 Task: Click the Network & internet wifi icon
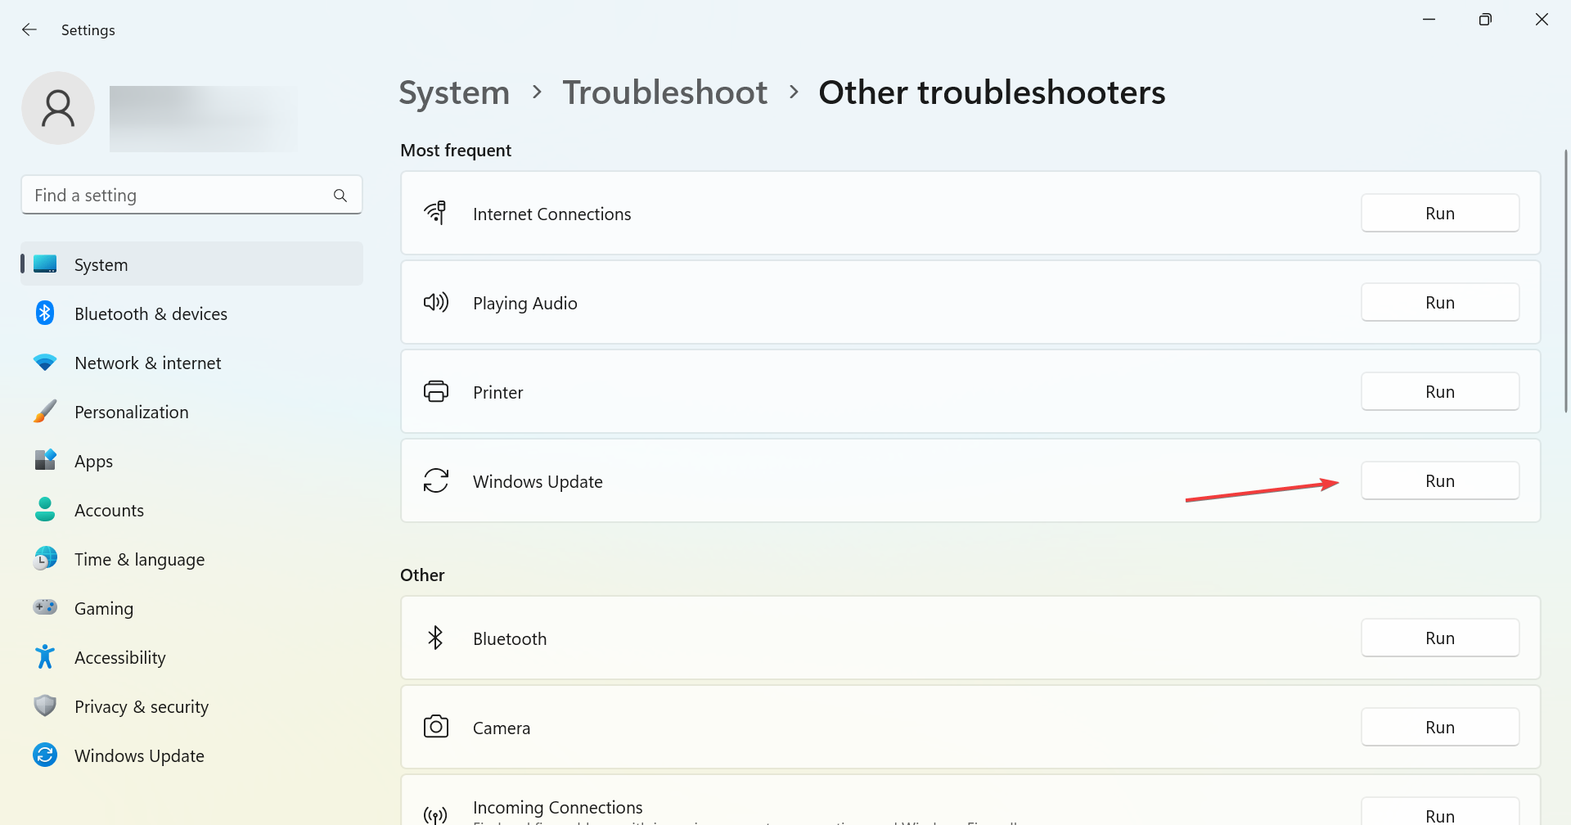click(45, 363)
